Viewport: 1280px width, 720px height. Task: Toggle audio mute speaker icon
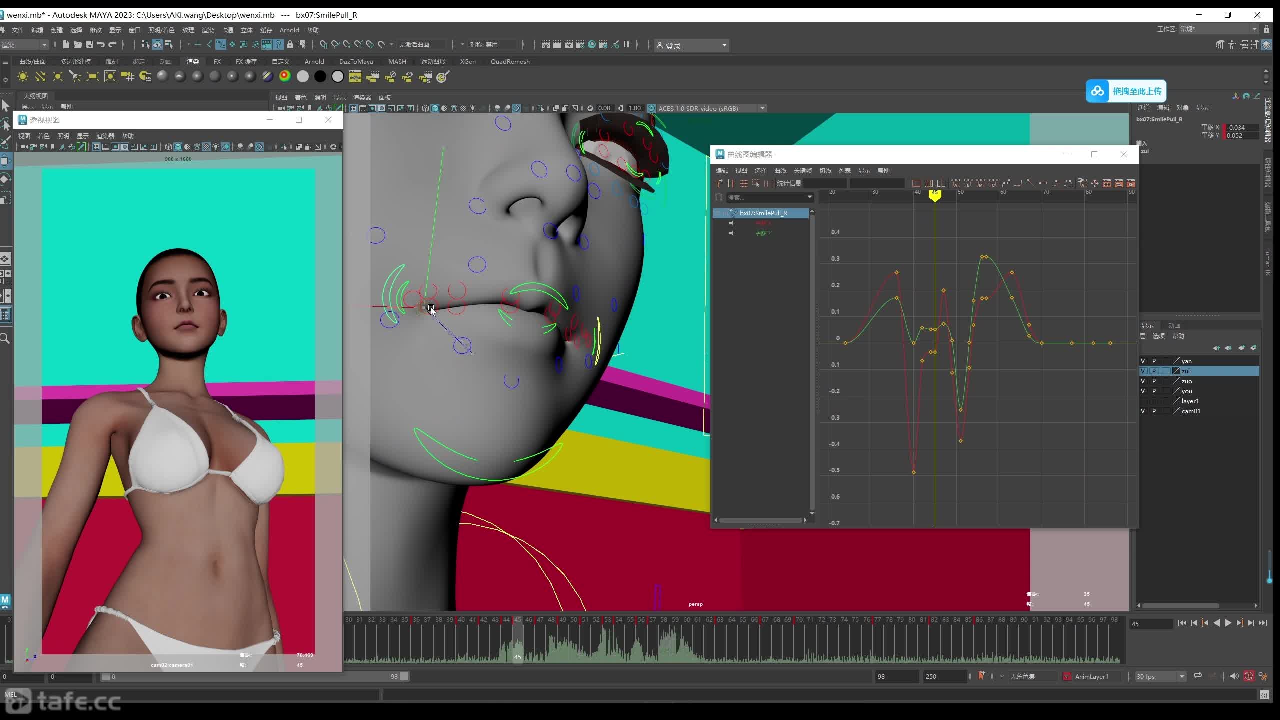coord(1234,676)
